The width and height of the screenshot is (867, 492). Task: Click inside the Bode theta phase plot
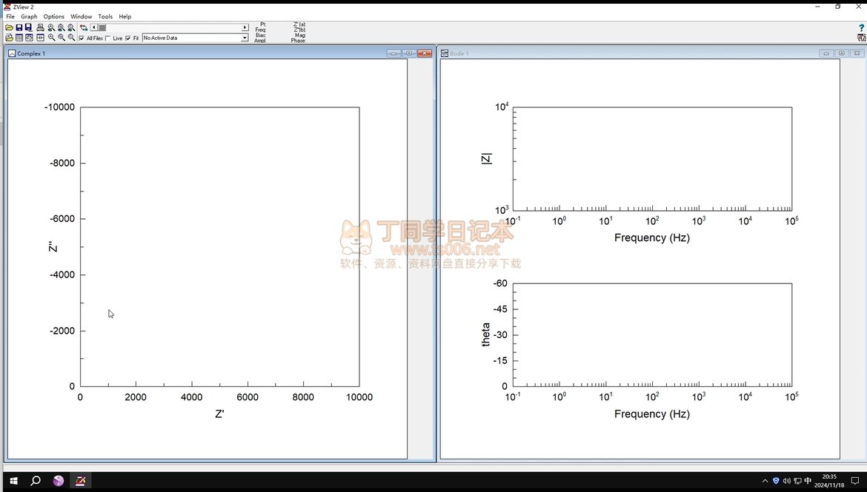tap(652, 334)
